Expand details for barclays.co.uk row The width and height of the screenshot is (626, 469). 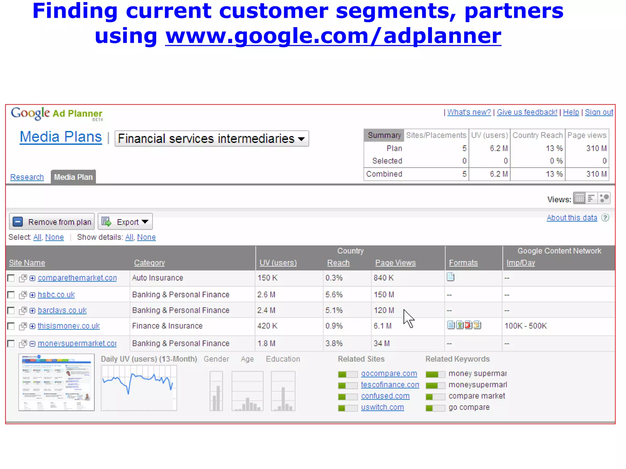tap(32, 311)
